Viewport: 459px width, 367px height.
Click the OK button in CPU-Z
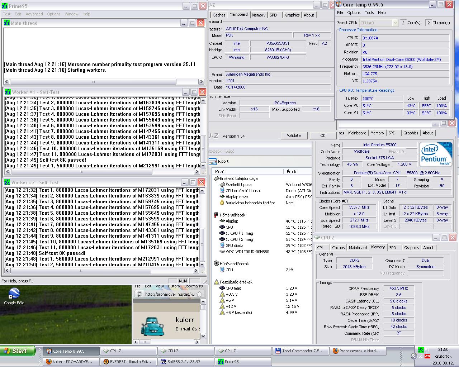tap(323, 135)
